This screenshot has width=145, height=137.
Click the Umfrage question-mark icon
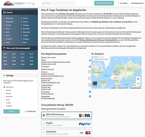[4, 75]
